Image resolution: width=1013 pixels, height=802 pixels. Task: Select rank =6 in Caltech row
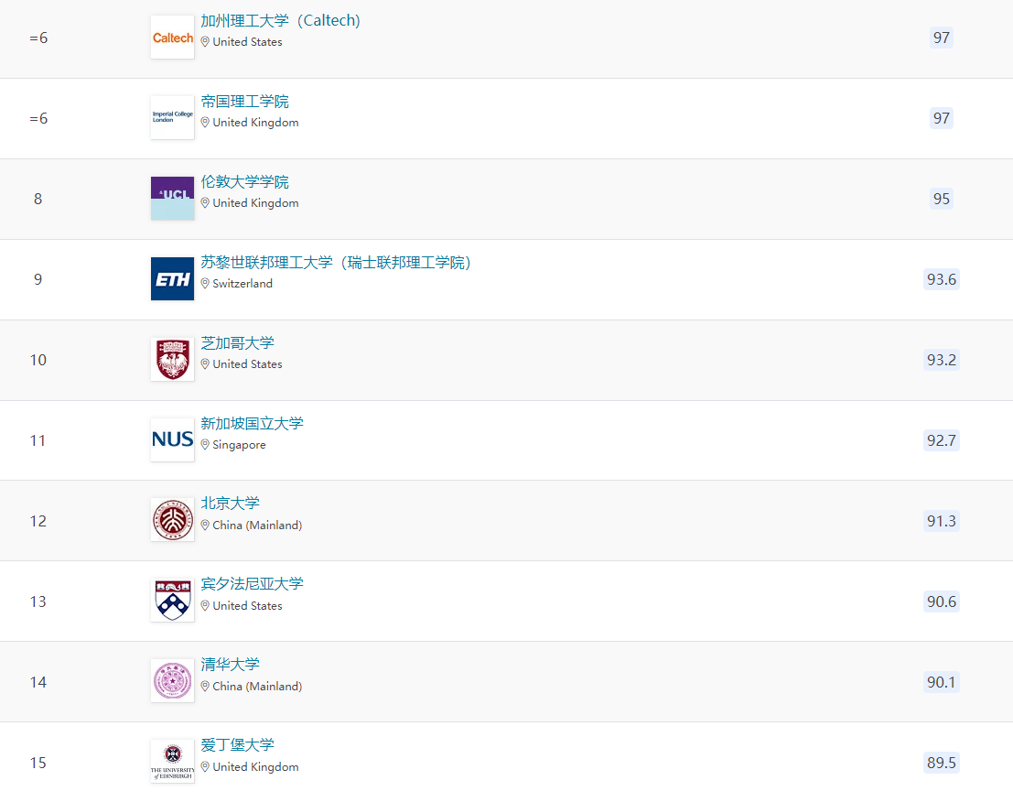click(x=38, y=38)
